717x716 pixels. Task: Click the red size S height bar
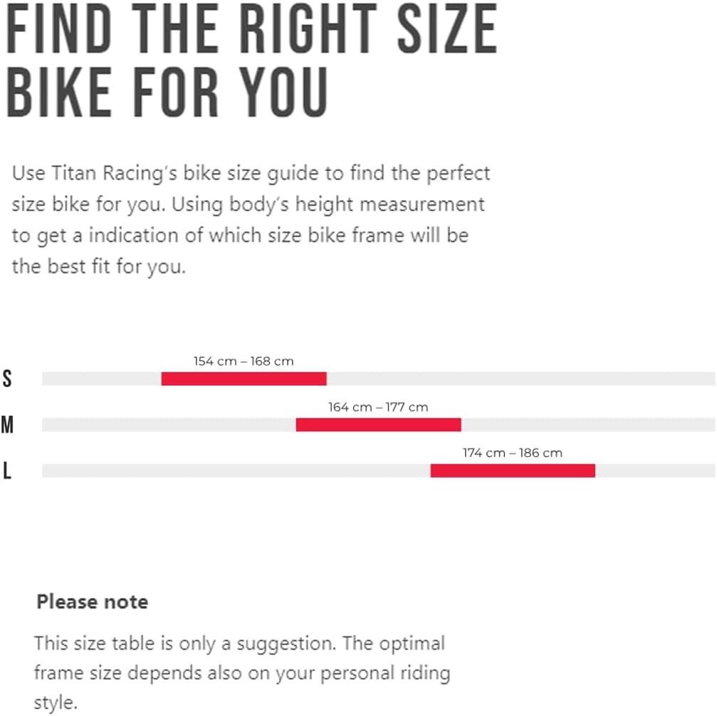(244, 379)
